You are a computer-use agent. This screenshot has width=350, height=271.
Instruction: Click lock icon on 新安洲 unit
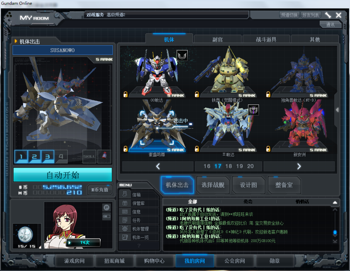(268, 149)
